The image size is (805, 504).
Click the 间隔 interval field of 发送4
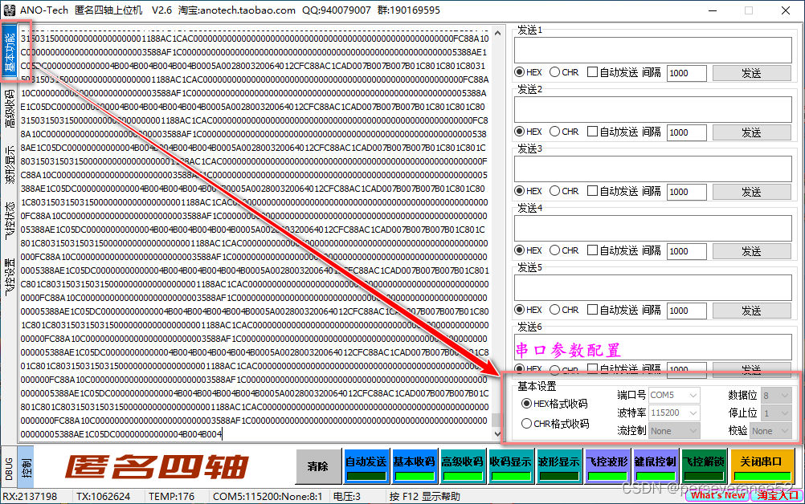(x=686, y=251)
